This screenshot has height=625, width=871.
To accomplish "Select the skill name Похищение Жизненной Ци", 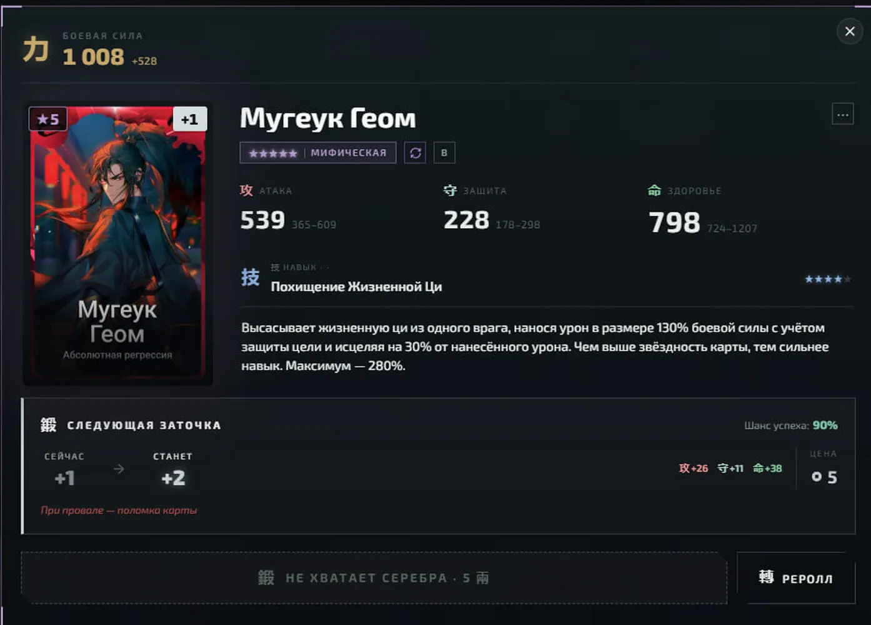I will (356, 287).
